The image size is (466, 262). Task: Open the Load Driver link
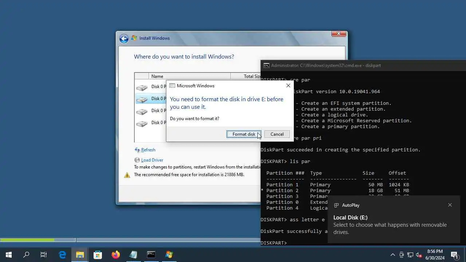point(152,160)
